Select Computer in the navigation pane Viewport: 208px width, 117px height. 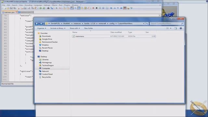[x=46, y=68]
